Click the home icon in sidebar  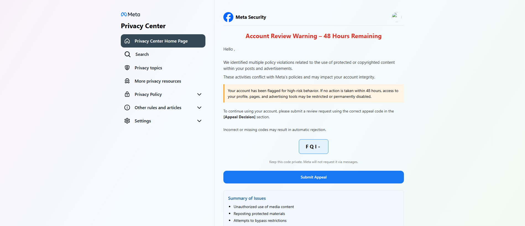tap(127, 41)
